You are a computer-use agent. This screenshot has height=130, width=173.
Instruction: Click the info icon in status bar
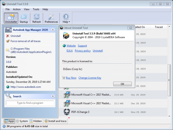pyautogui.click(x=4, y=126)
